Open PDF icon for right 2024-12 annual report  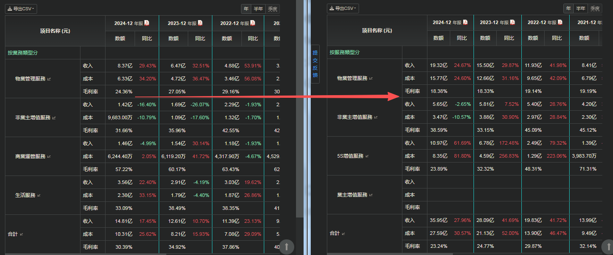tap(465, 22)
